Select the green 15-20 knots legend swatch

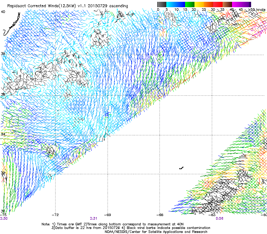[x=190, y=4]
